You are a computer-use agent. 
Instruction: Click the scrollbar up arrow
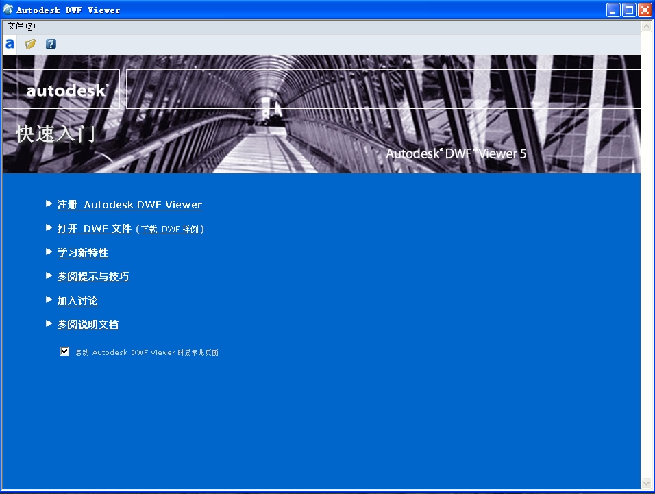(x=646, y=26)
